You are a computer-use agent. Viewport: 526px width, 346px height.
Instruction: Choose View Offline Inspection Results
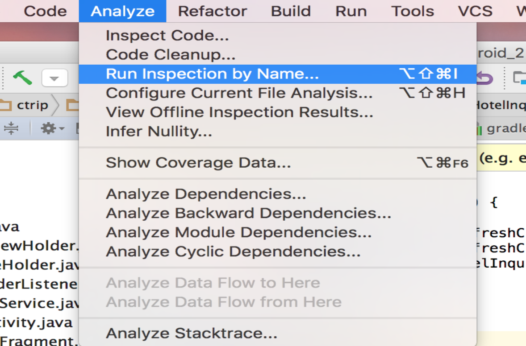(x=239, y=112)
